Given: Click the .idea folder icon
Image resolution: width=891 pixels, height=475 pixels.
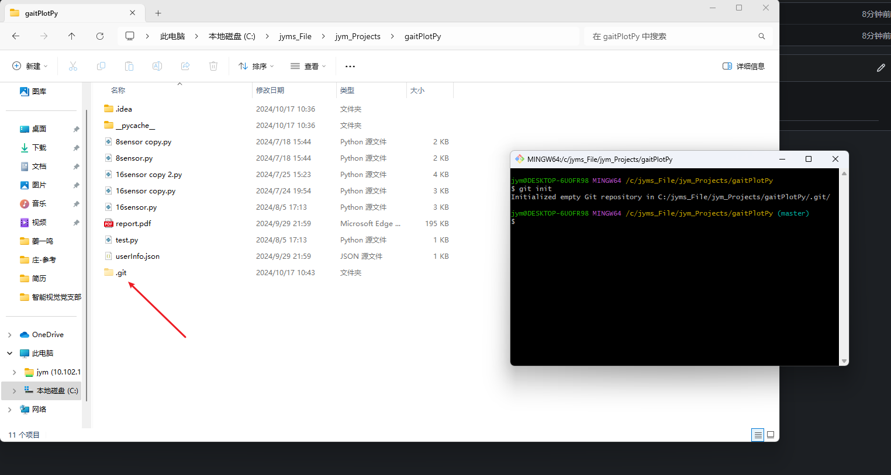Looking at the screenshot, I should point(109,109).
